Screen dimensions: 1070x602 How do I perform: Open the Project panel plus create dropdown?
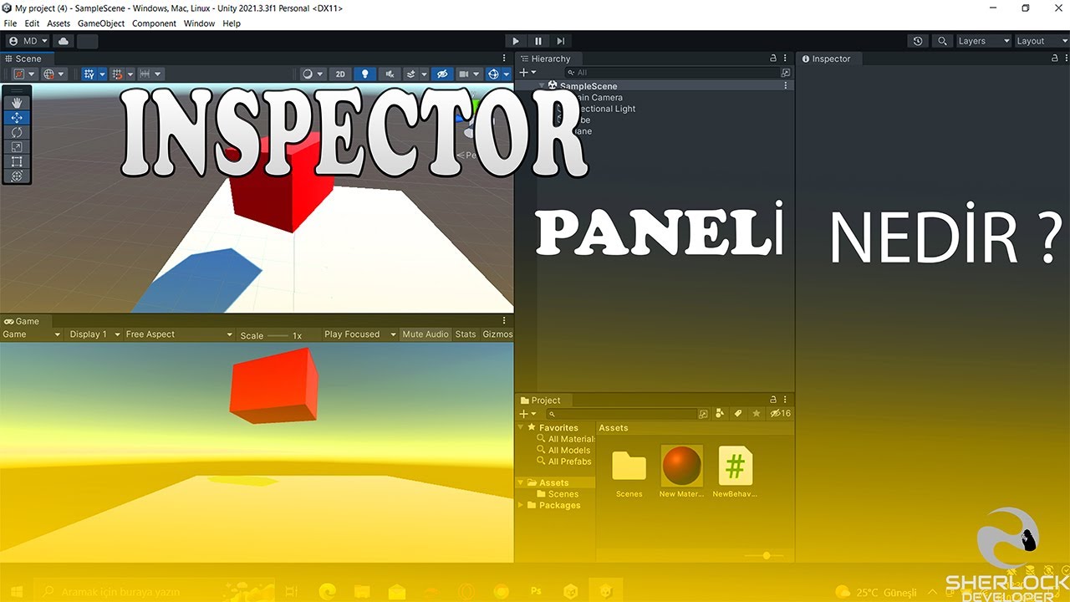[527, 413]
